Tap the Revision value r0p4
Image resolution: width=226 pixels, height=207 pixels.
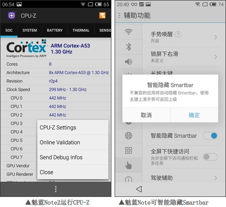point(53,81)
